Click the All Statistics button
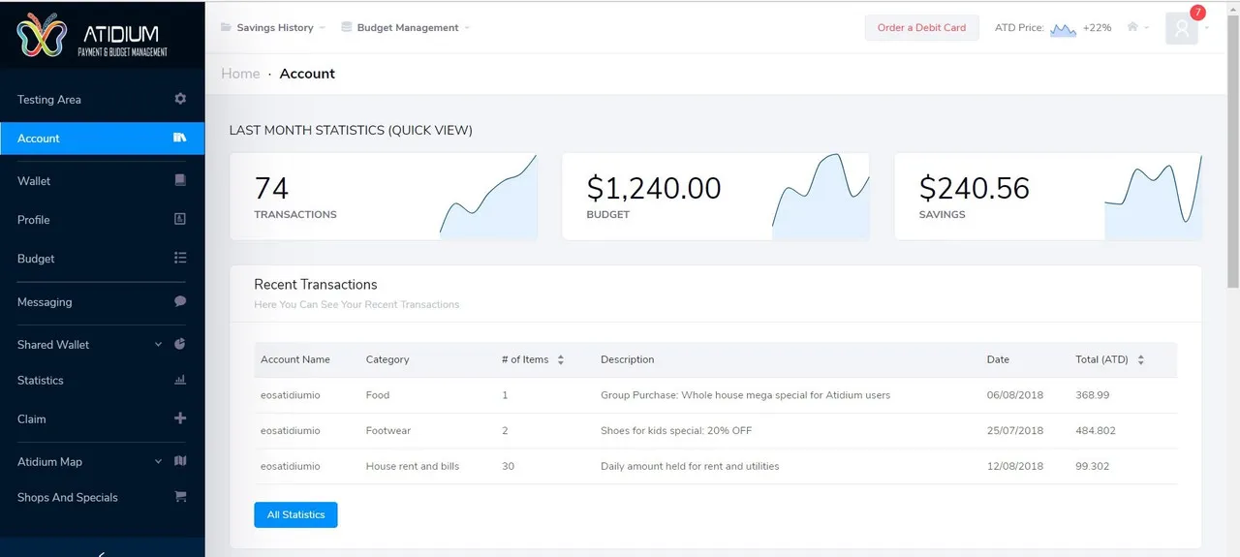 (x=295, y=514)
